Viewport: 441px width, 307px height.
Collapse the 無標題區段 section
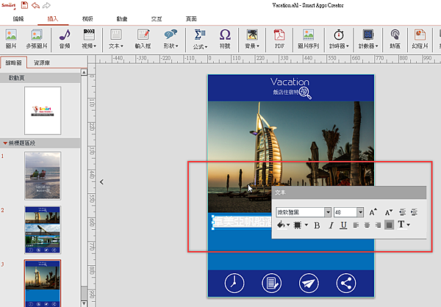(6, 142)
